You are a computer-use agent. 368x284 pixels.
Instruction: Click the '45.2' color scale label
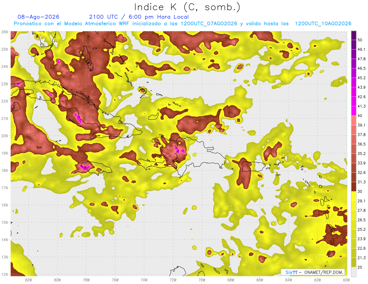pos(362,78)
